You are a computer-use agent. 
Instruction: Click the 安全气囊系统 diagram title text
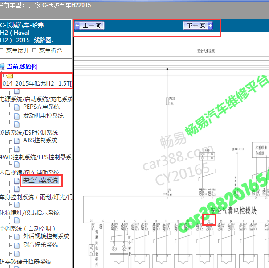tap(206, 51)
